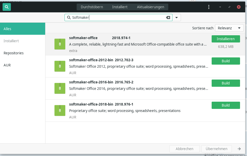Click the Abbrechen button

click(185, 149)
